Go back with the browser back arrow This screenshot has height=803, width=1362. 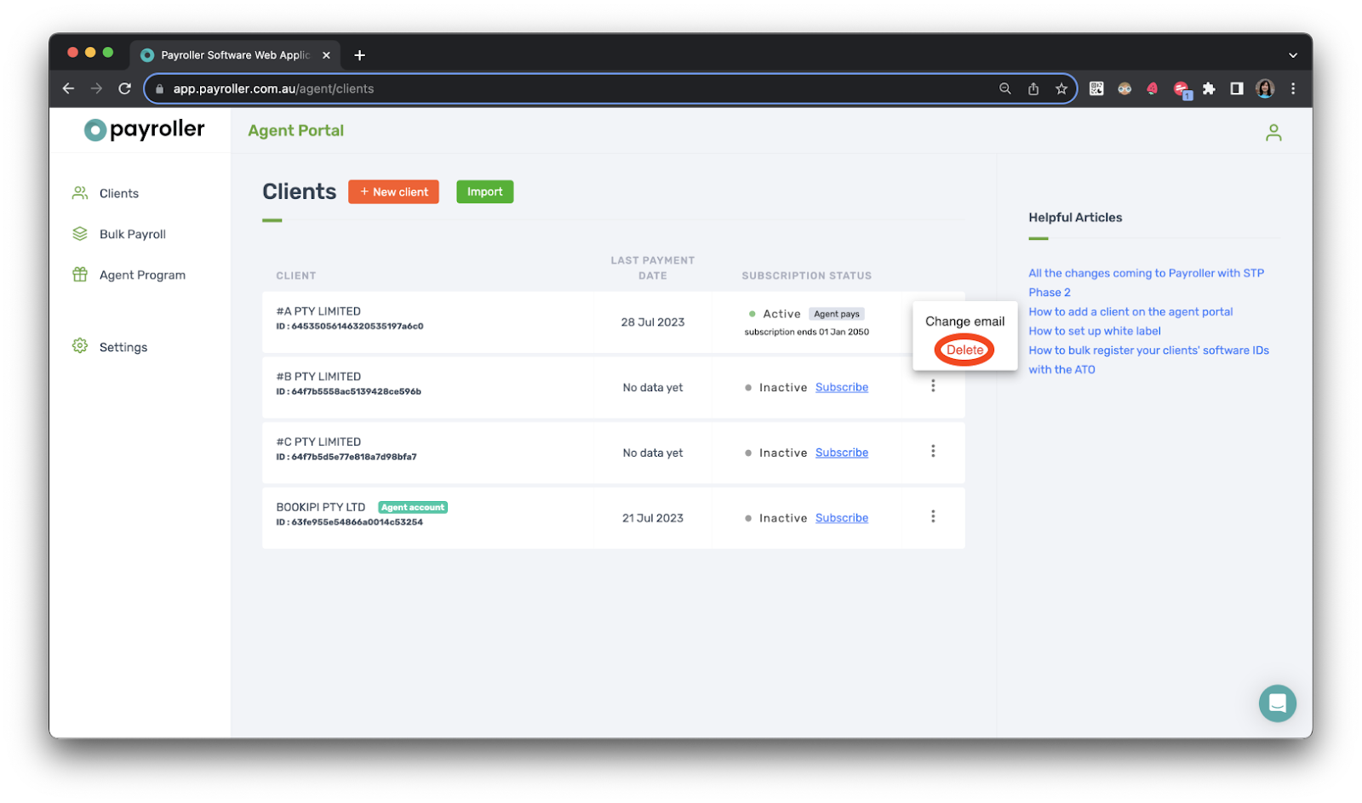coord(69,88)
